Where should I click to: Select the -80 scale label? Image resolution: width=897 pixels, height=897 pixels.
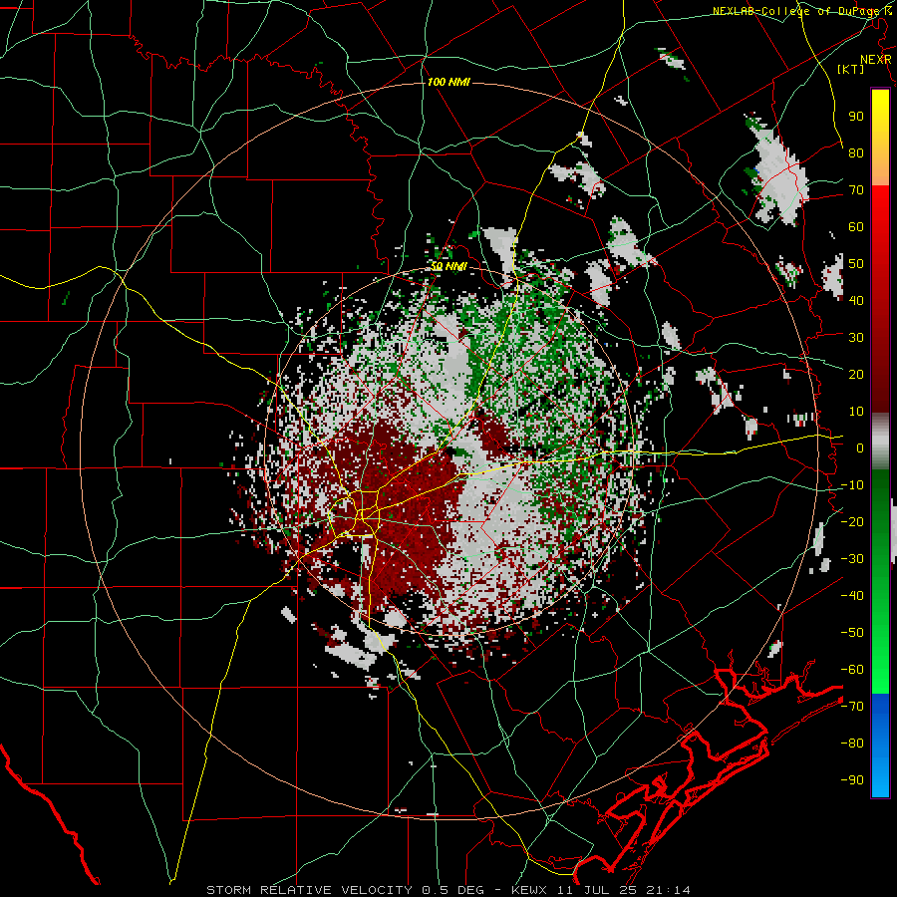pyautogui.click(x=852, y=744)
